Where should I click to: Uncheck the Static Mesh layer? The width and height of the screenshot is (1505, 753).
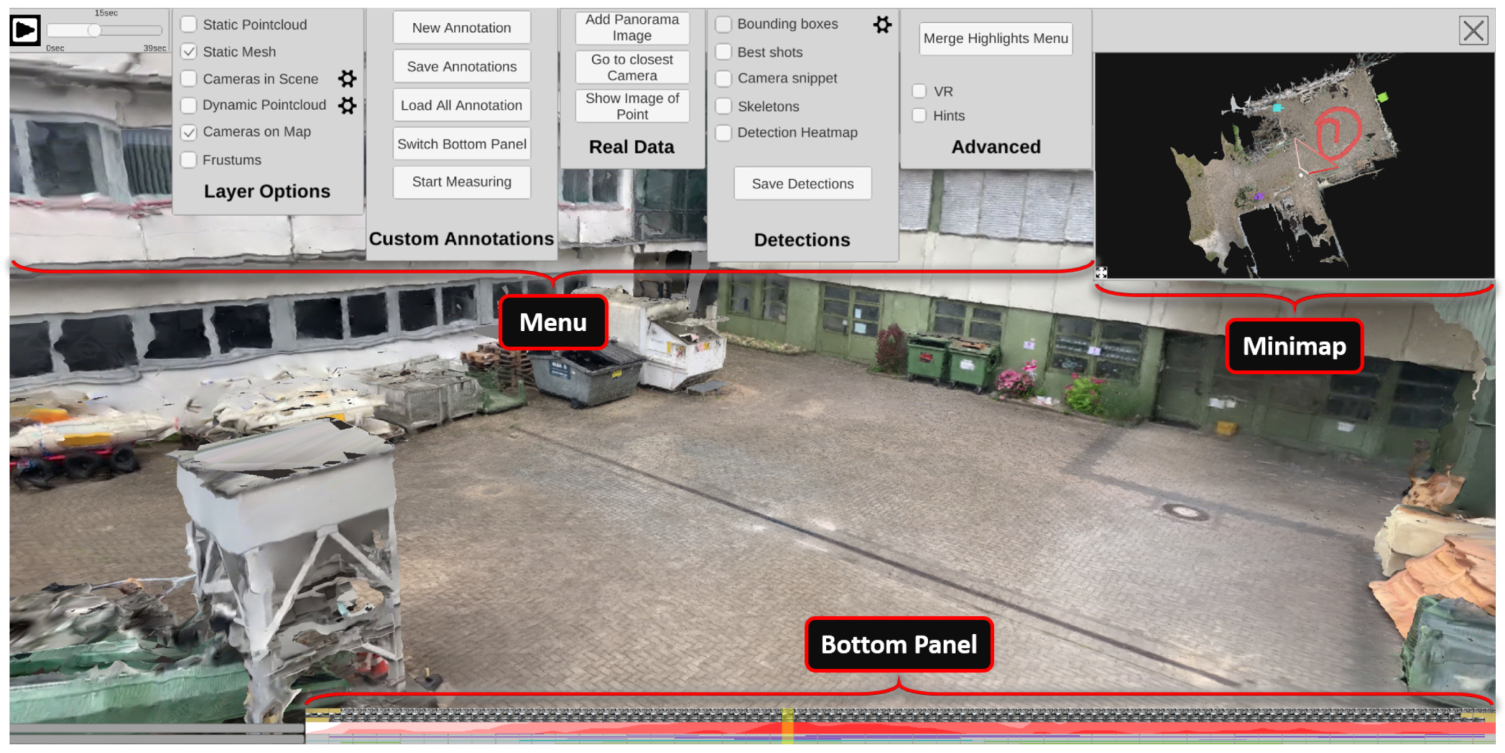point(189,52)
